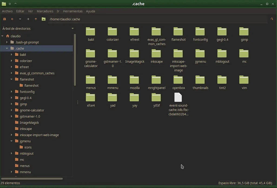Click the new tab toolbar icon

click(5, 19)
